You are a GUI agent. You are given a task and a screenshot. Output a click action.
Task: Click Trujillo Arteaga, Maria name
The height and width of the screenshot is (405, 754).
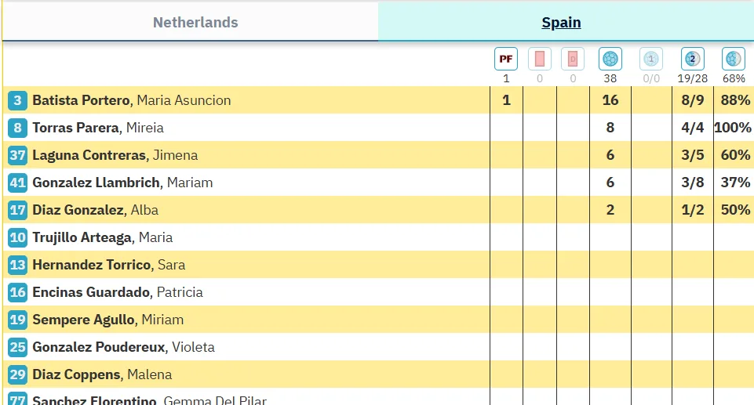click(x=102, y=237)
